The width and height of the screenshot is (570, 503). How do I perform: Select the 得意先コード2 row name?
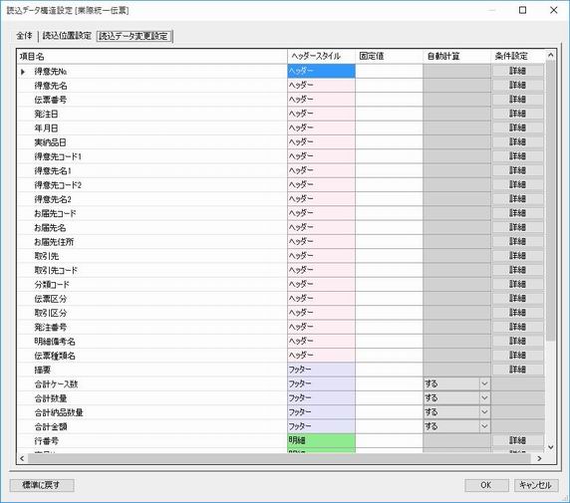pos(58,185)
